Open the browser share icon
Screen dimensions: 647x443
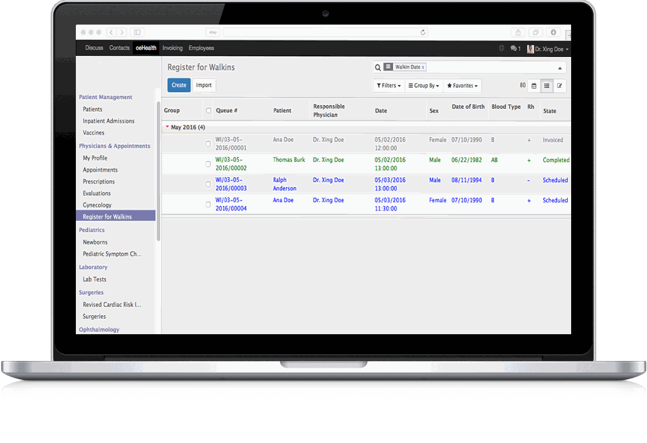point(518,32)
